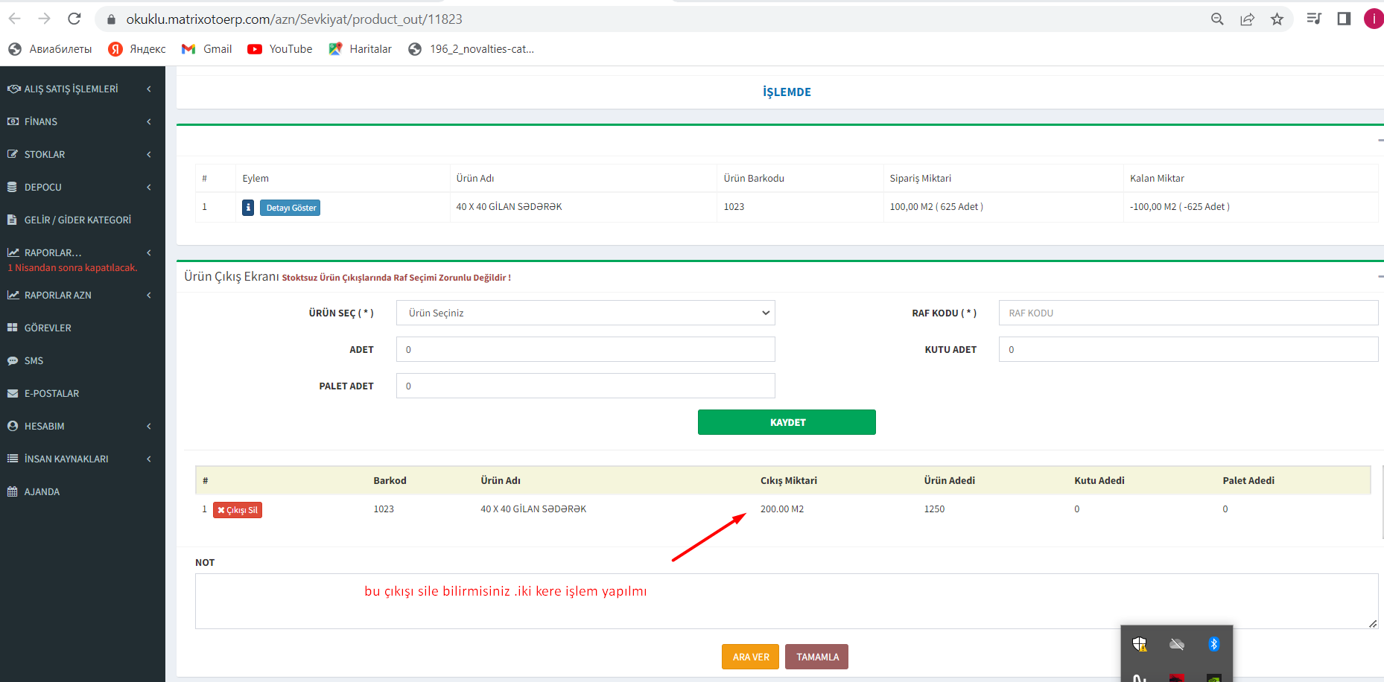Click the RAF KODU input field

point(1187,313)
